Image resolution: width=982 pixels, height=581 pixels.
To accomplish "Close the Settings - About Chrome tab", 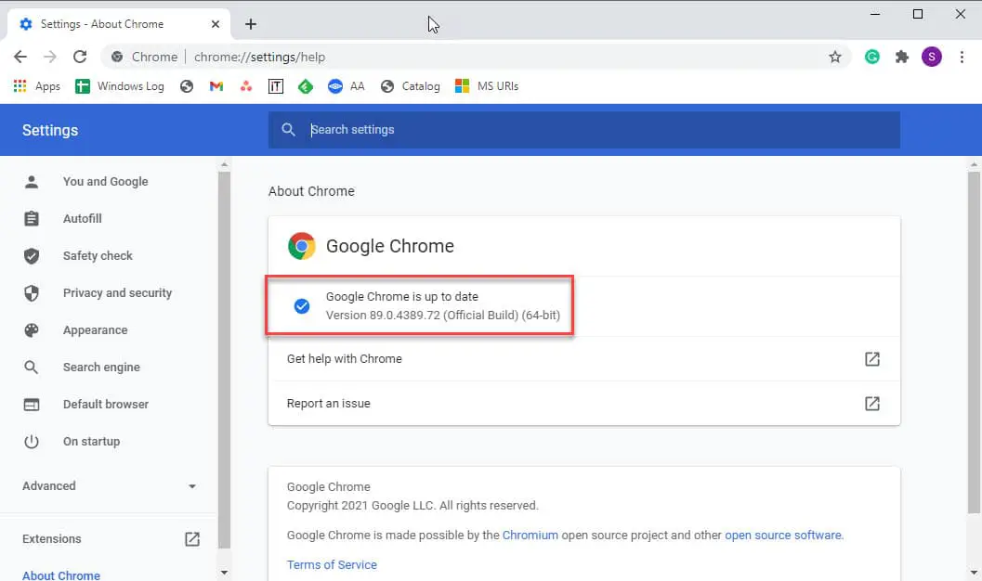I will point(215,24).
